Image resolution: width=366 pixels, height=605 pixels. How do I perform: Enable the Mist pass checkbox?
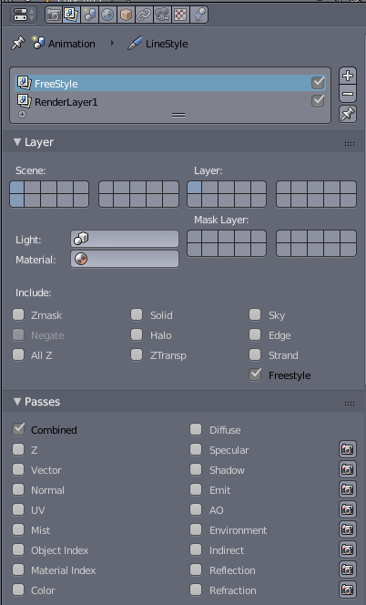pyautogui.click(x=18, y=529)
